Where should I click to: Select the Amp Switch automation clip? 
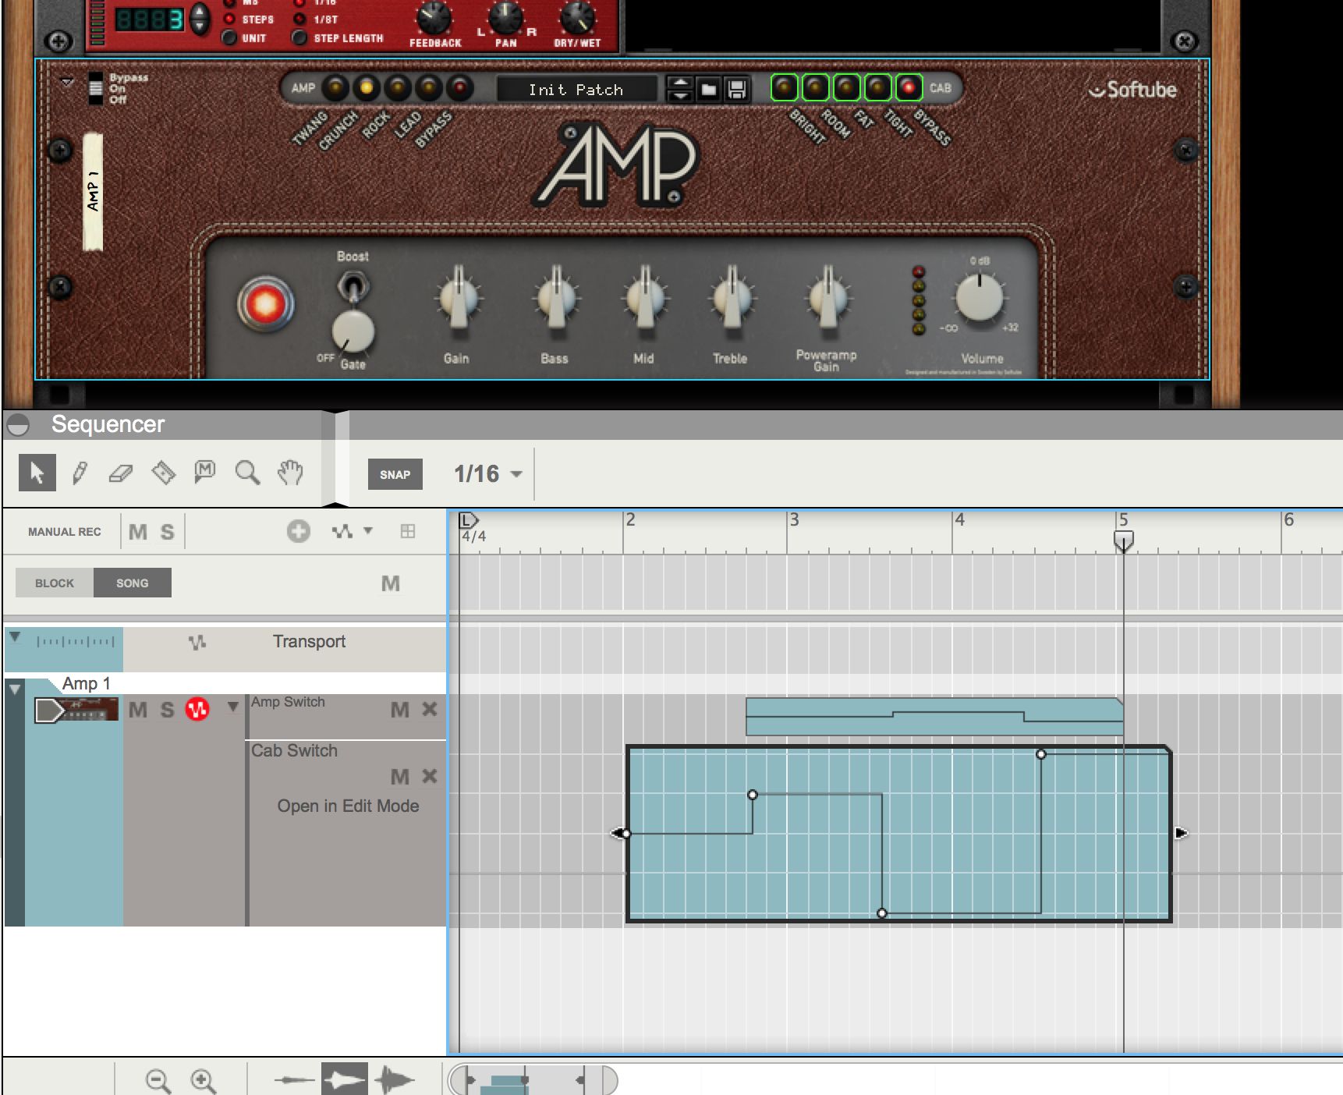click(x=934, y=717)
